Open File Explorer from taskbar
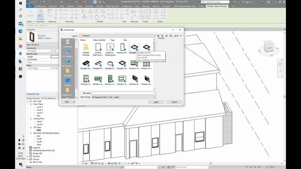The height and width of the screenshot is (169, 301). (21, 38)
